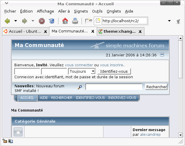Close the 'Accueil - Ubuntu' tab
The width and height of the screenshot is (185, 146).
point(45,31)
